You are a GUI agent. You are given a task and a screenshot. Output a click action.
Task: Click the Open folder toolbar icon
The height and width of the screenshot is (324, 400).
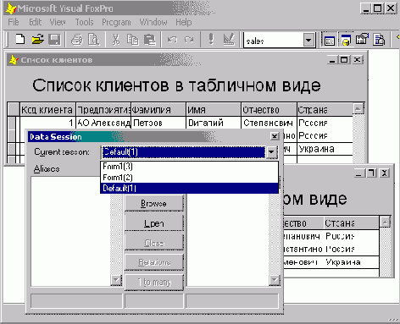37,40
